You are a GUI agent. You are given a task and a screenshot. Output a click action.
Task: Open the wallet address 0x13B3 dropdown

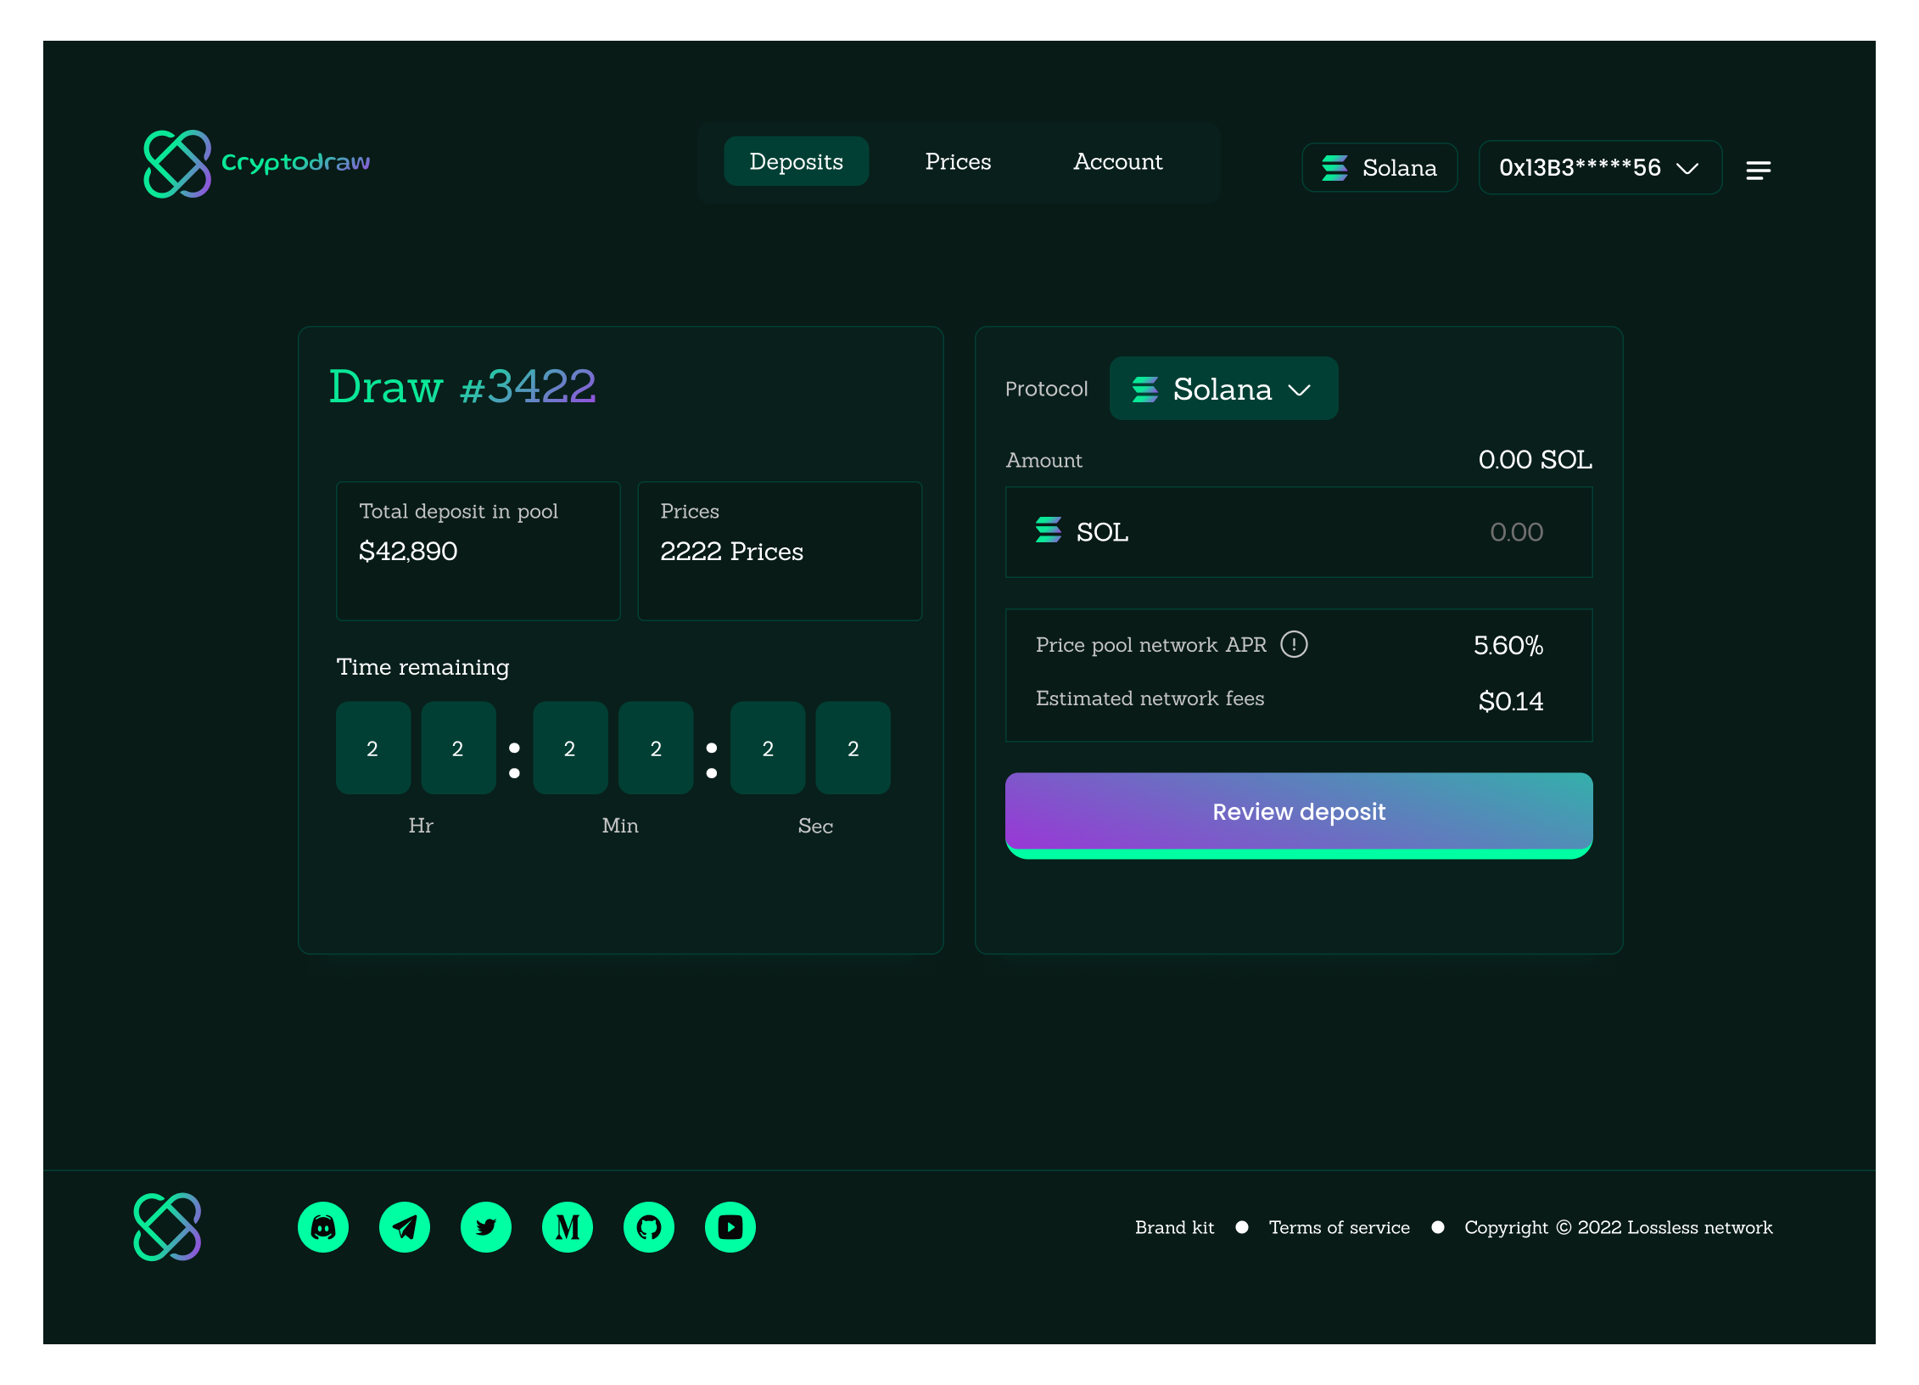(x=1599, y=168)
